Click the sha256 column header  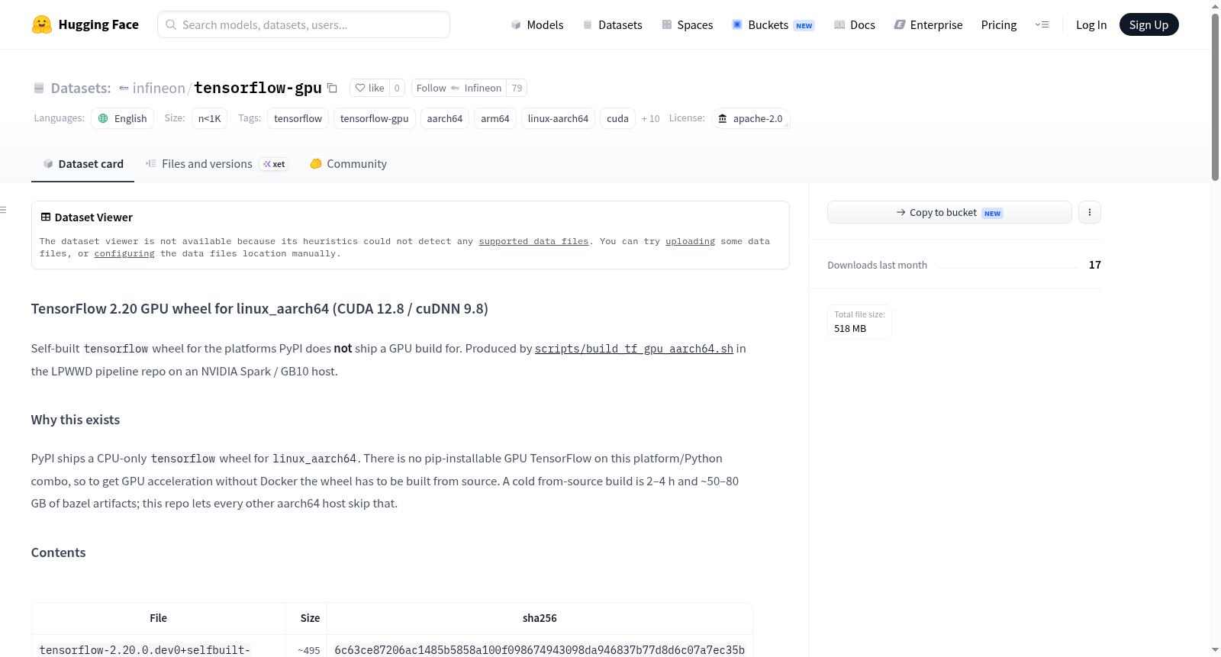(x=540, y=618)
